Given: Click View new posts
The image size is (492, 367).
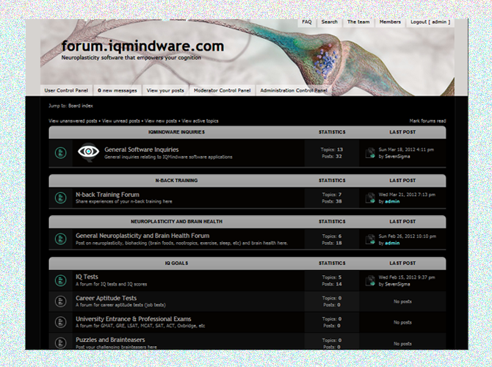Looking at the screenshot, I should (161, 121).
